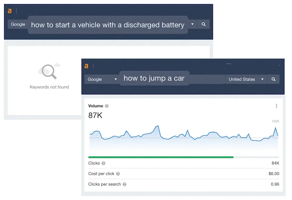The width and height of the screenshot is (292, 200).
Task: Click search magnifier next to United States
Action: [x=273, y=79]
